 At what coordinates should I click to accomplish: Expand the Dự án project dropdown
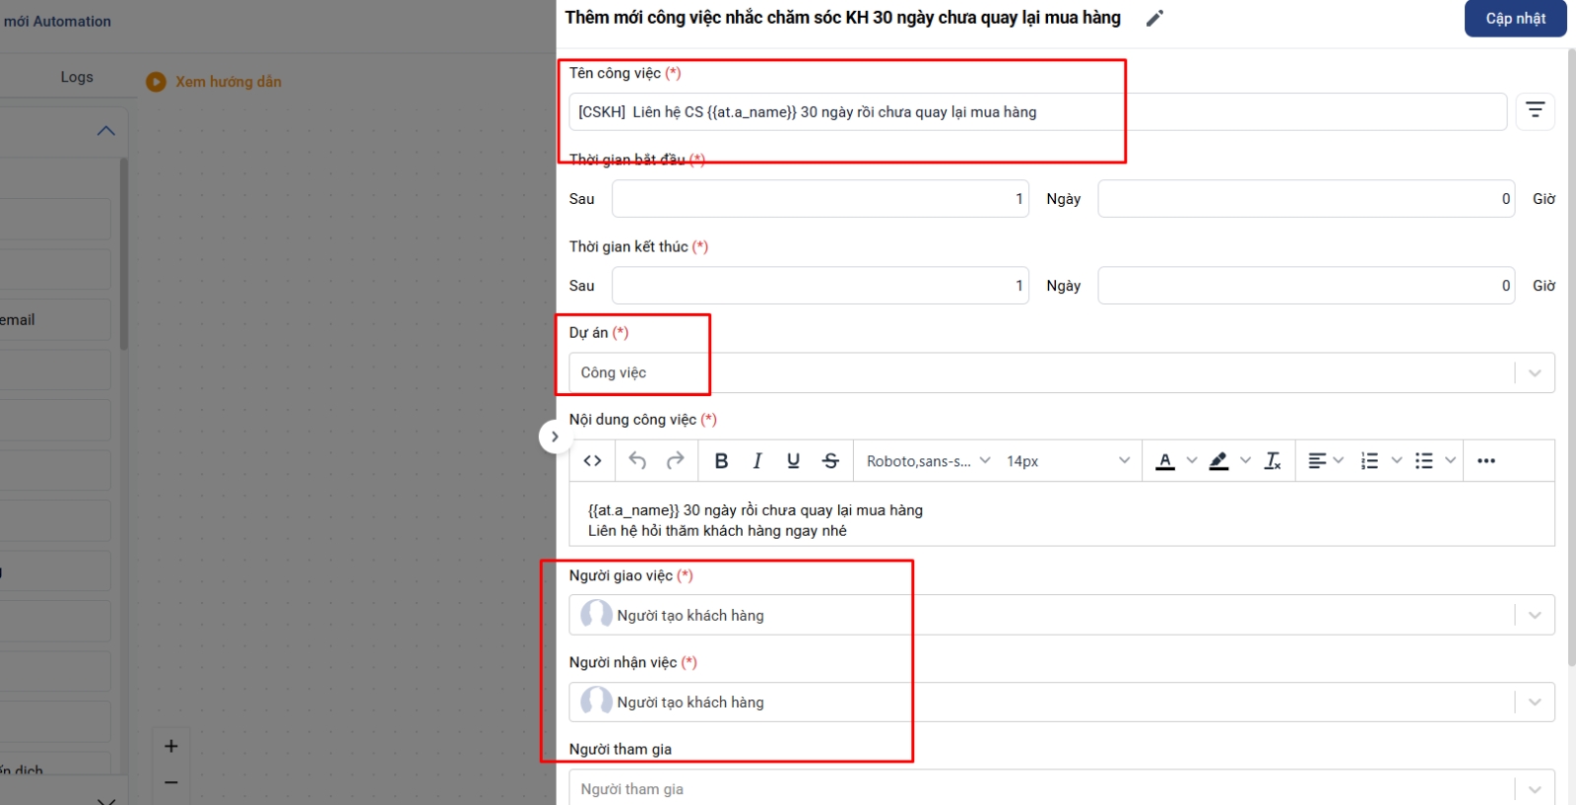click(1534, 373)
